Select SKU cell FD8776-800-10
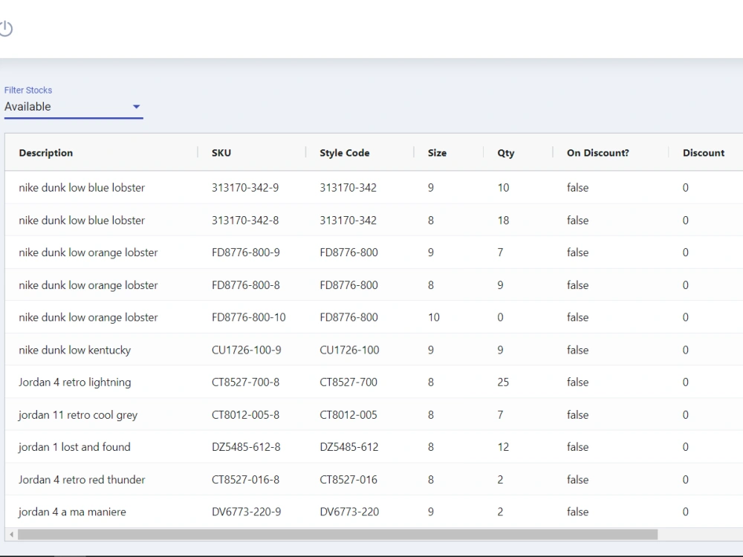Image resolution: width=743 pixels, height=557 pixels. [x=249, y=317]
